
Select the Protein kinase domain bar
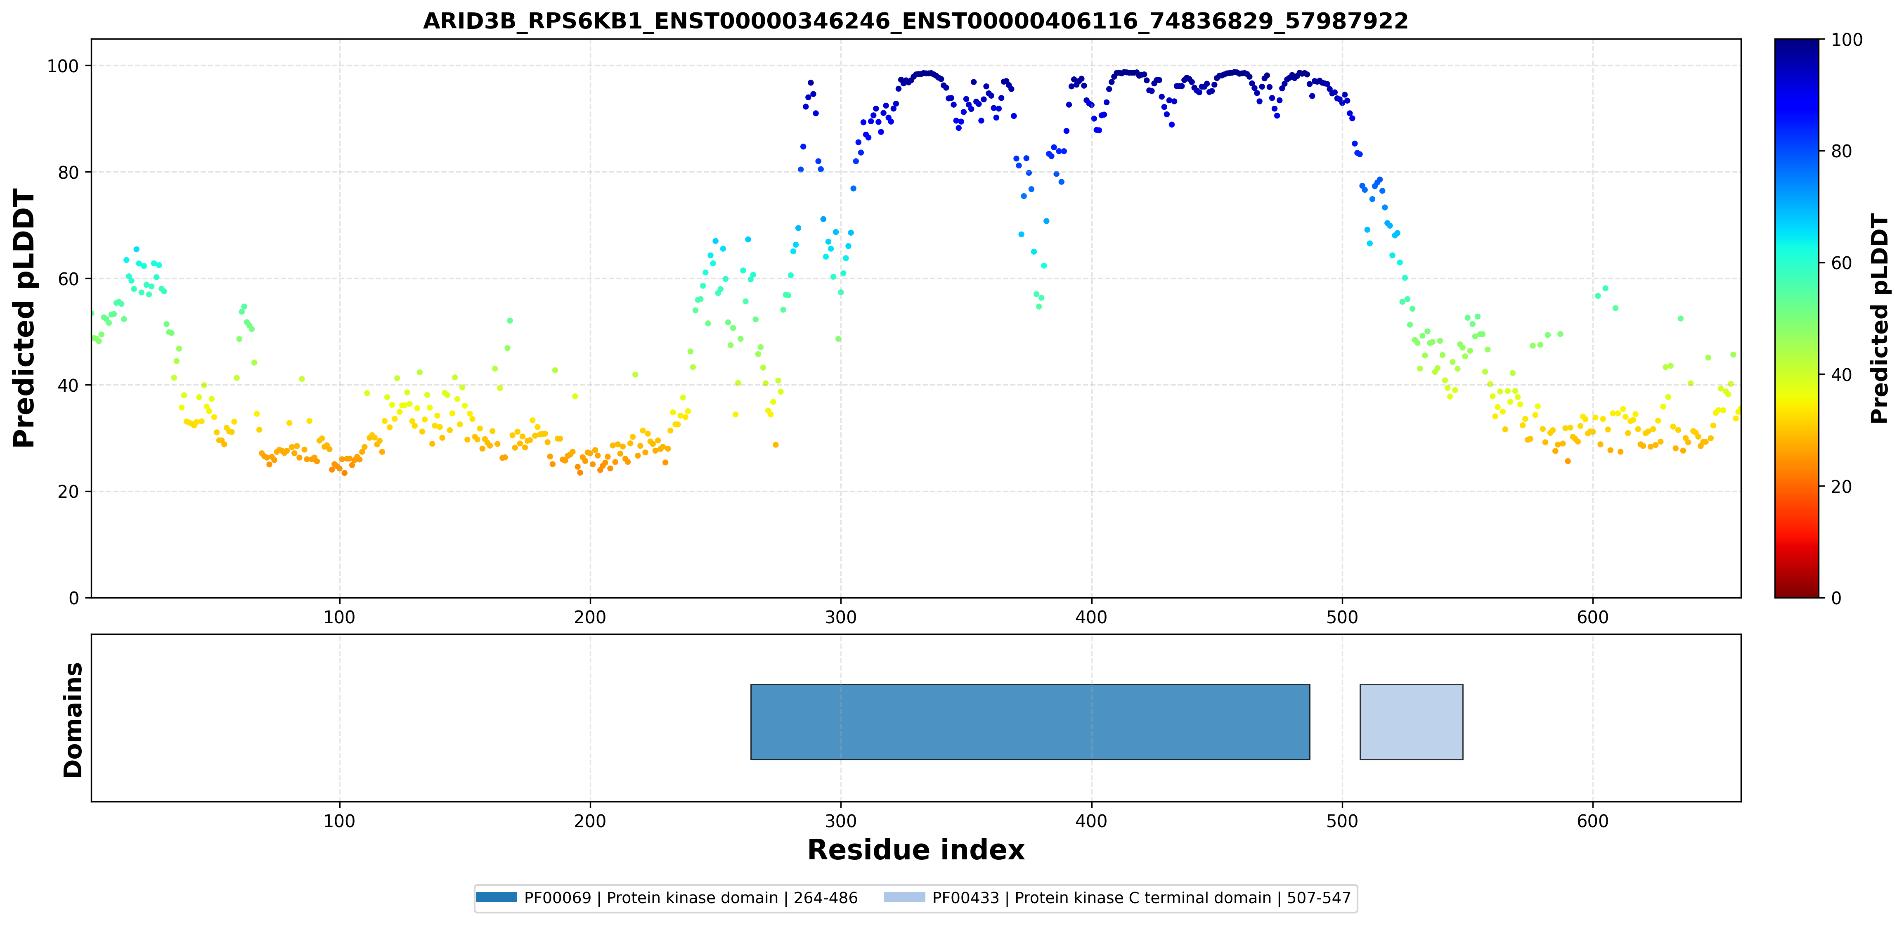coord(1030,722)
